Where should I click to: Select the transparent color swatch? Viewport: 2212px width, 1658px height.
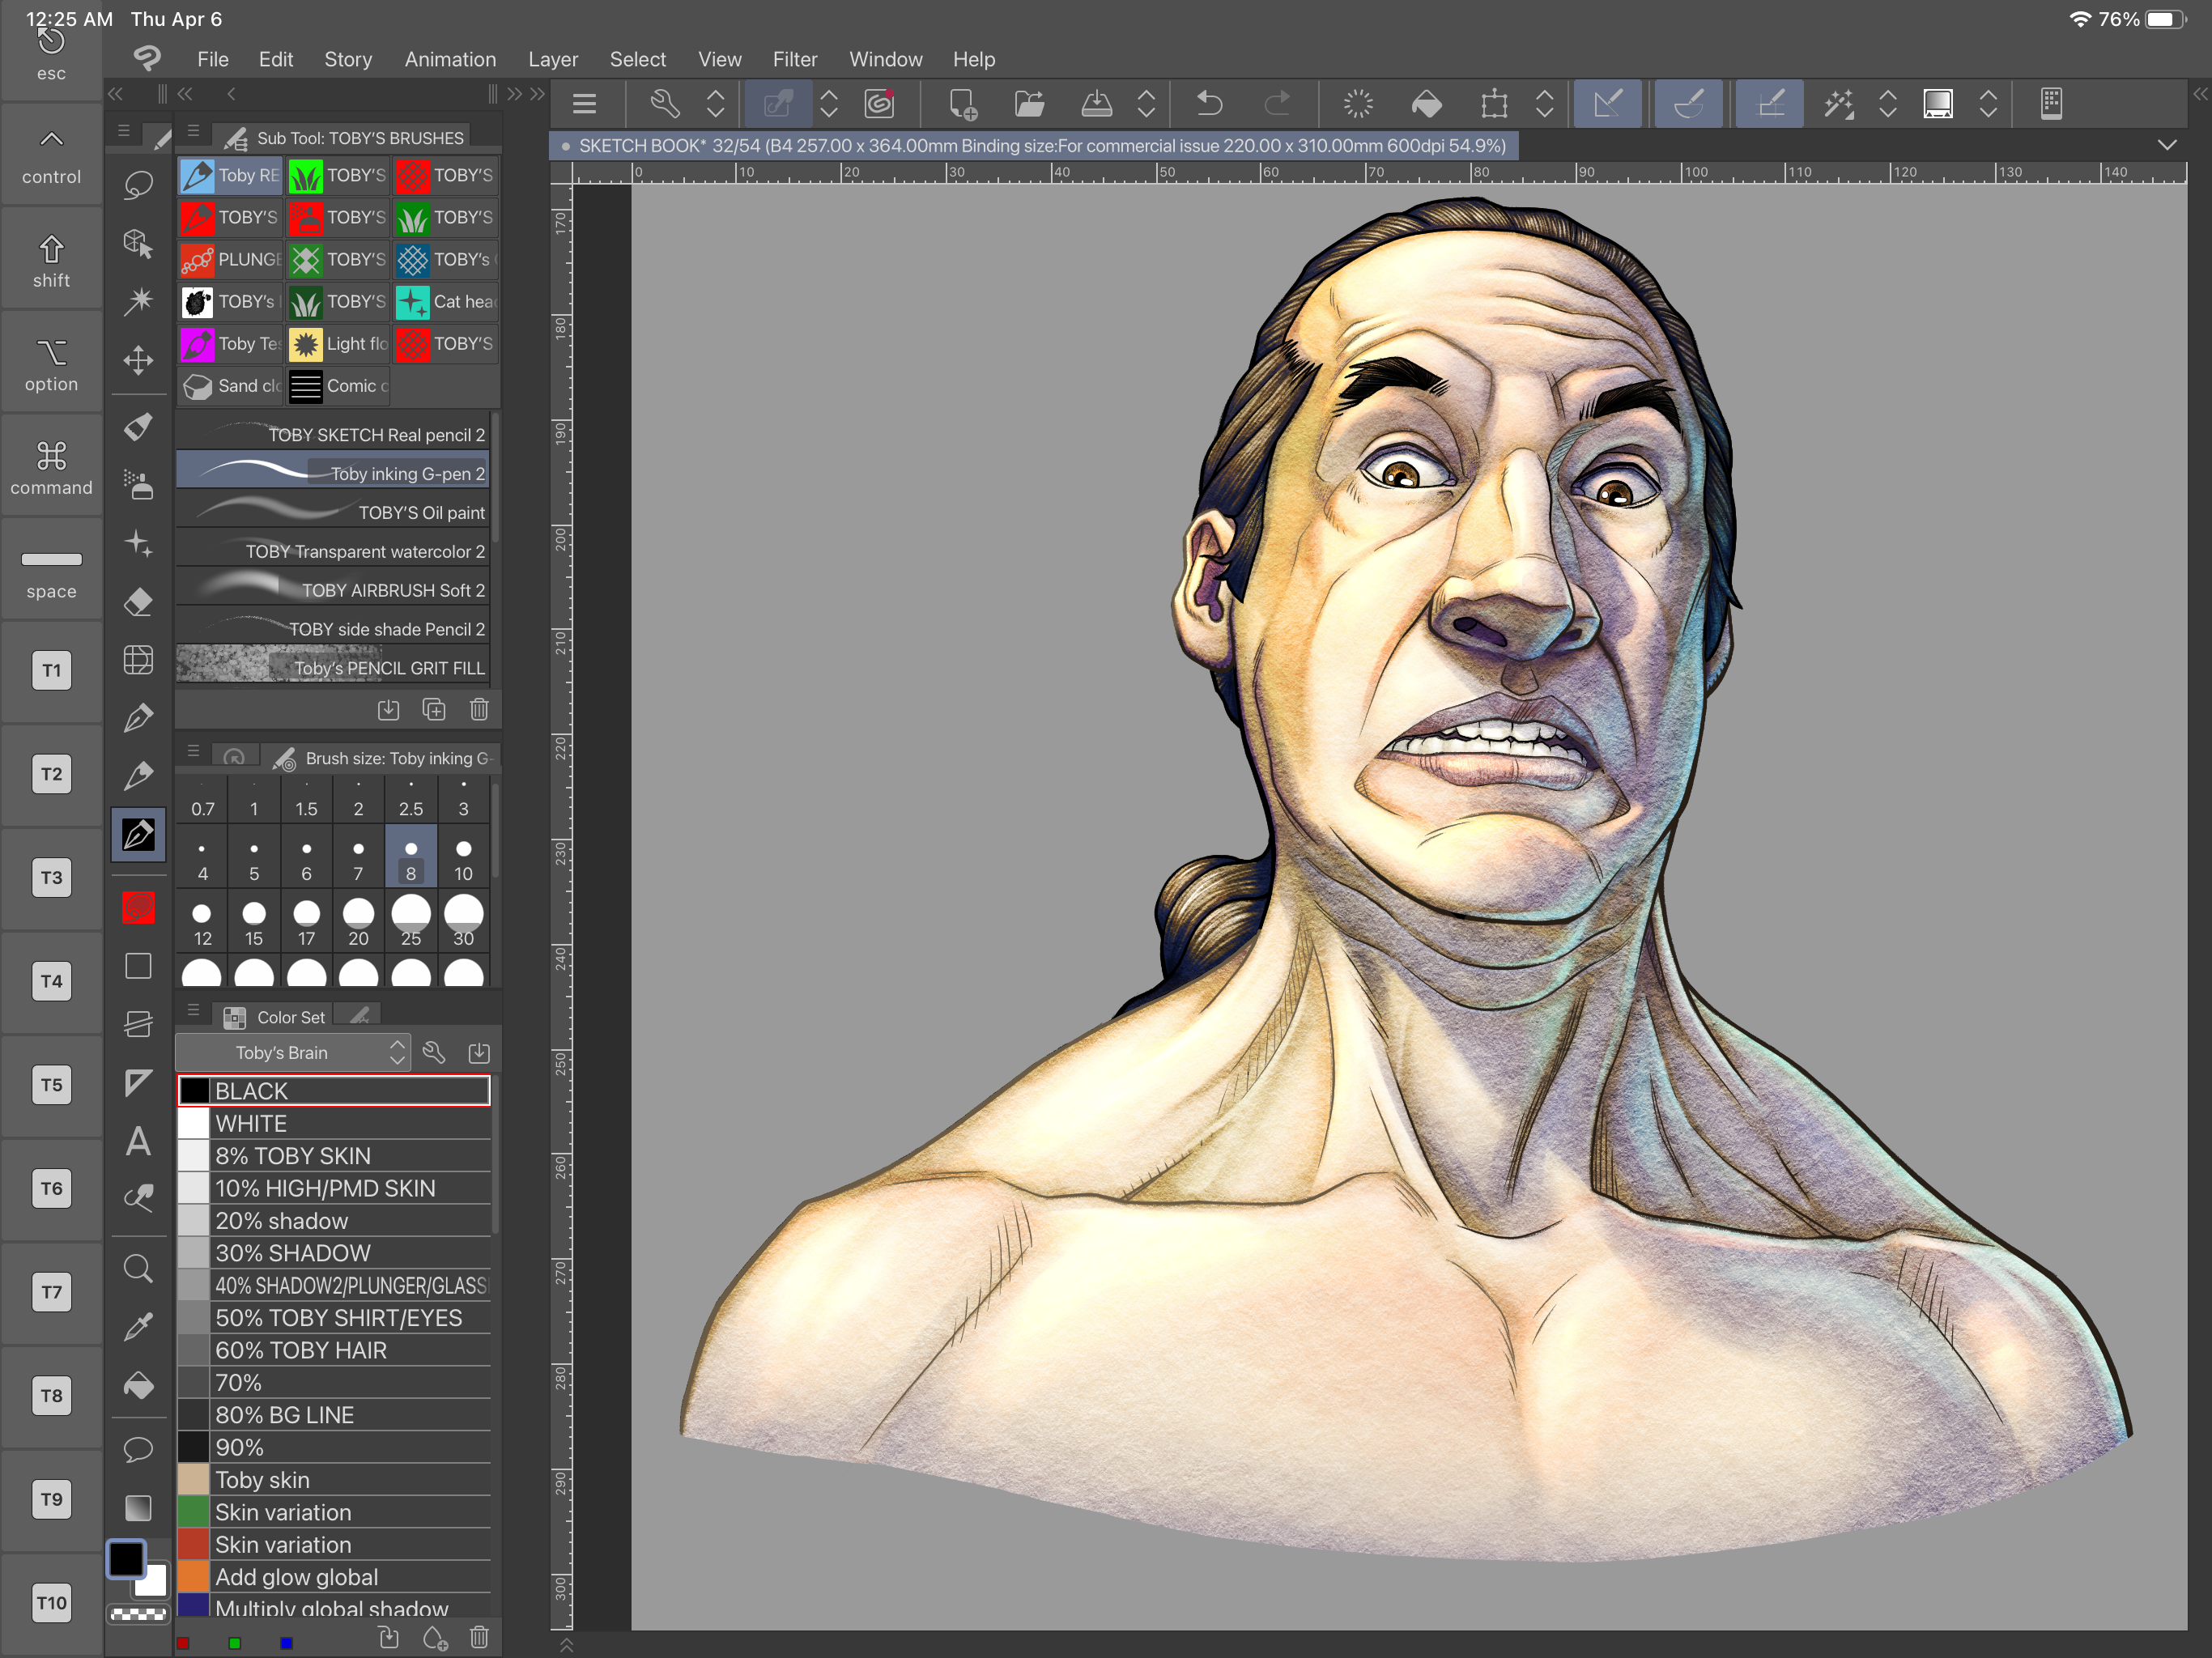(x=138, y=1614)
